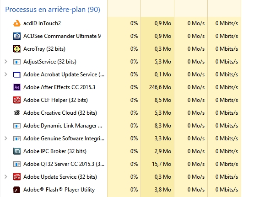The height and width of the screenshot is (197, 259).
Task: Expand the Adobe Update Service (32 bits) row
Action: click(6, 177)
